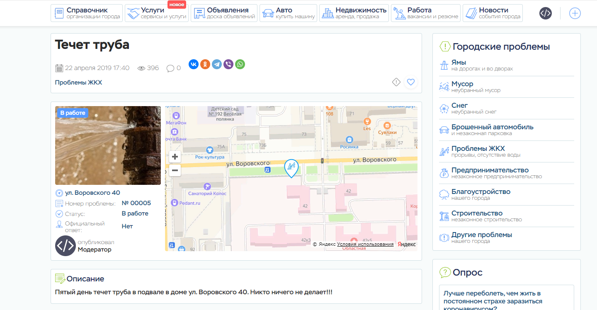This screenshot has height=310, width=597.
Task: Share via Odnoklassniki orange icon
Action: pos(205,64)
